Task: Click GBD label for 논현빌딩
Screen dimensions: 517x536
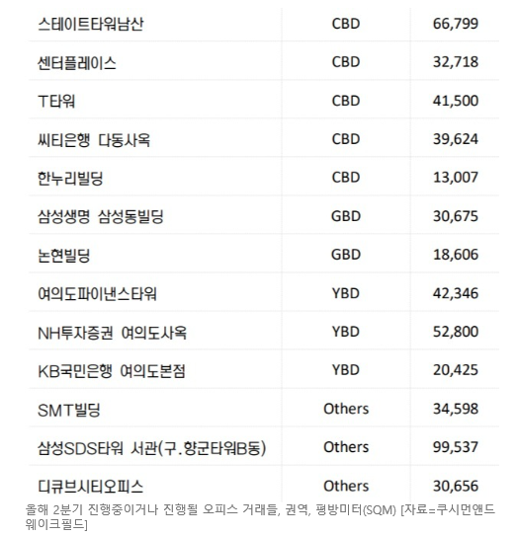Action: point(346,255)
